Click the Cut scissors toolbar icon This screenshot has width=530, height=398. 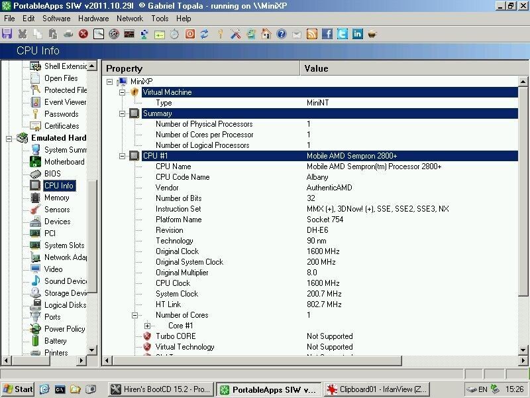pos(23,34)
